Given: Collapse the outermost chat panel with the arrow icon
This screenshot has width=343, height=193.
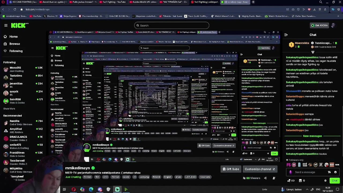Looking at the screenshot, I should [286, 35].
